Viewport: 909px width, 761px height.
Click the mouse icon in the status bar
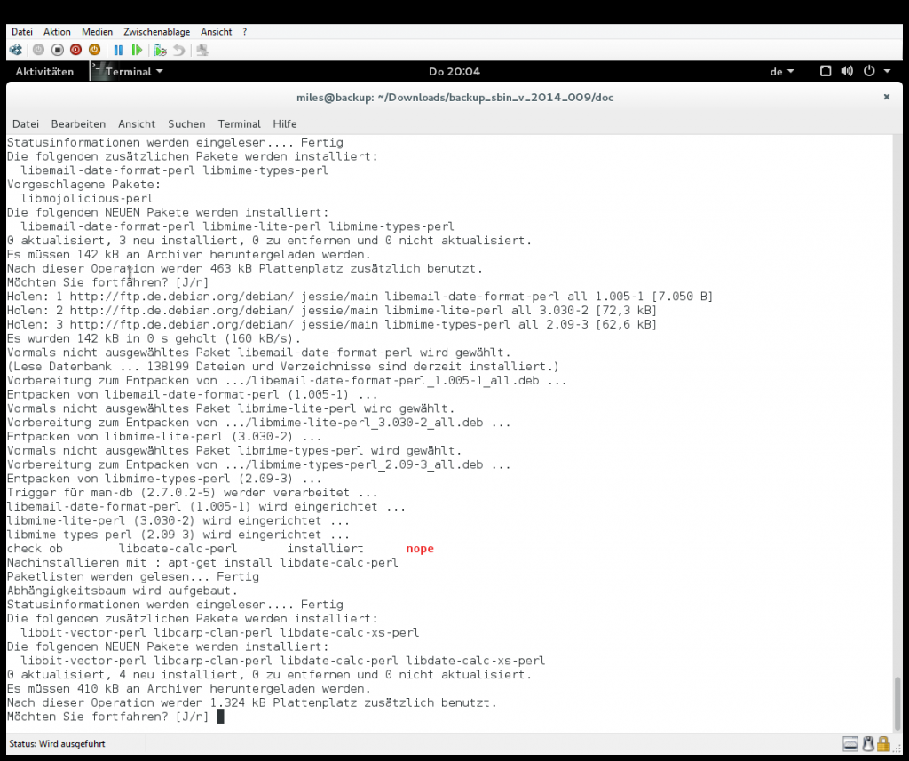tap(868, 743)
